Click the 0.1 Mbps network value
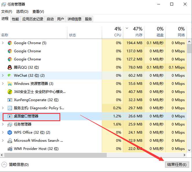The image size is (192, 172). (177, 67)
